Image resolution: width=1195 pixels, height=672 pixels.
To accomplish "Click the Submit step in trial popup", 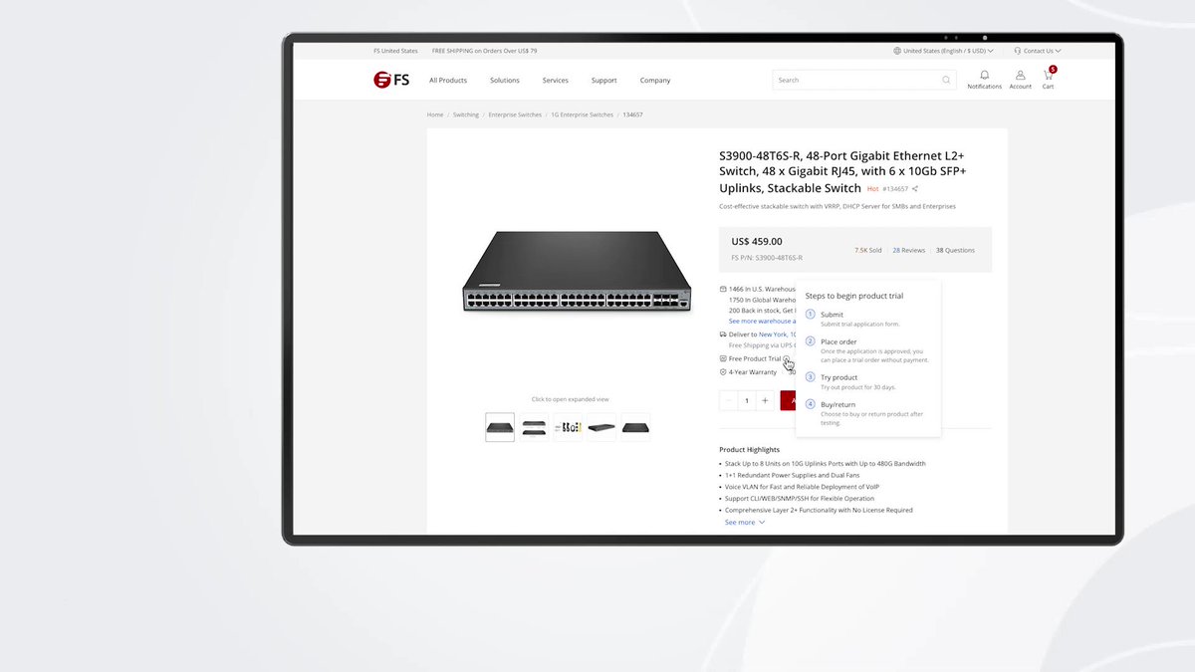I will [x=832, y=315].
